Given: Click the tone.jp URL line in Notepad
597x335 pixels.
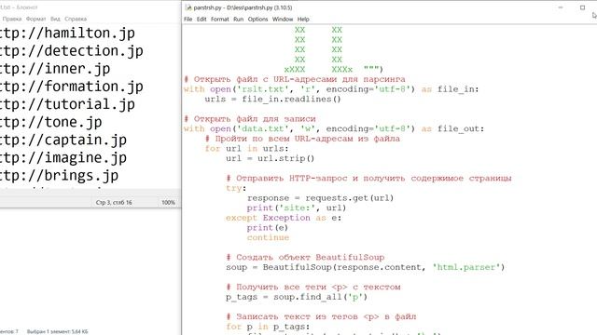Looking at the screenshot, I should [51, 122].
